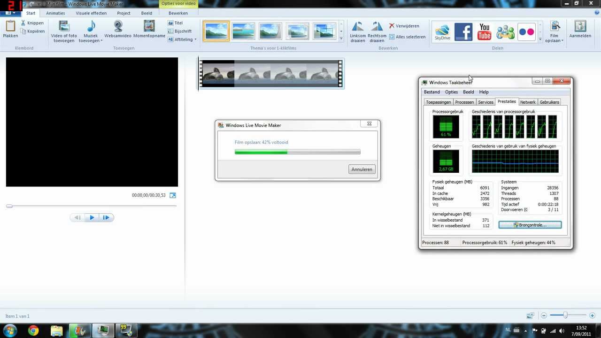The height and width of the screenshot is (338, 601).
Task: Switch to Netwerk tab in Taakbeheer
Action: pyautogui.click(x=528, y=102)
